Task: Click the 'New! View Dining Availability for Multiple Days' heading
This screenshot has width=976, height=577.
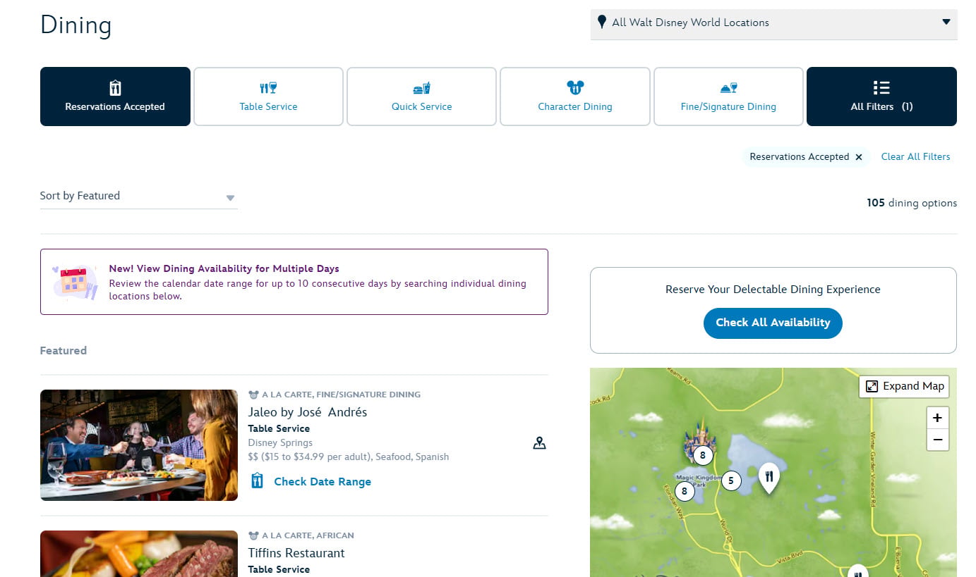Action: [224, 268]
